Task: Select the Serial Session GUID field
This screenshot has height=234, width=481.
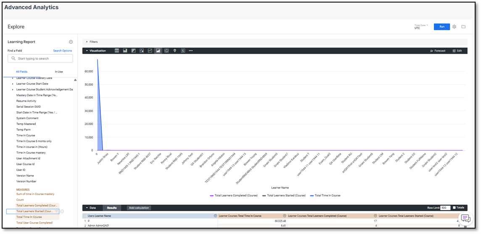Action: (x=28, y=106)
